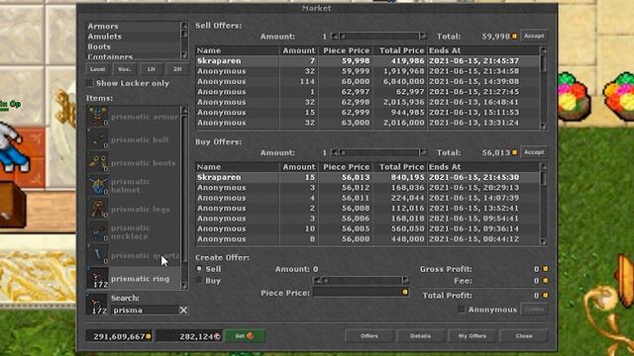The width and height of the screenshot is (634, 356).
Task: Click up arrow of Buy Offers scrollbar
Action: [544, 167]
